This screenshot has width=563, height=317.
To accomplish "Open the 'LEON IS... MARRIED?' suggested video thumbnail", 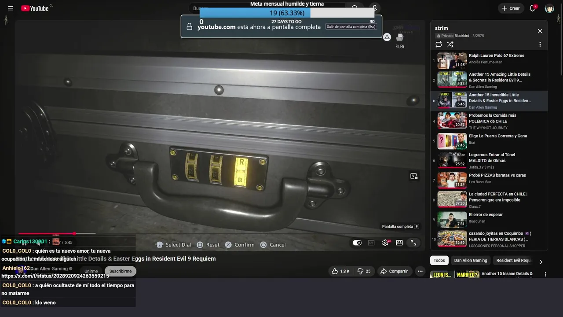I will coord(455,274).
